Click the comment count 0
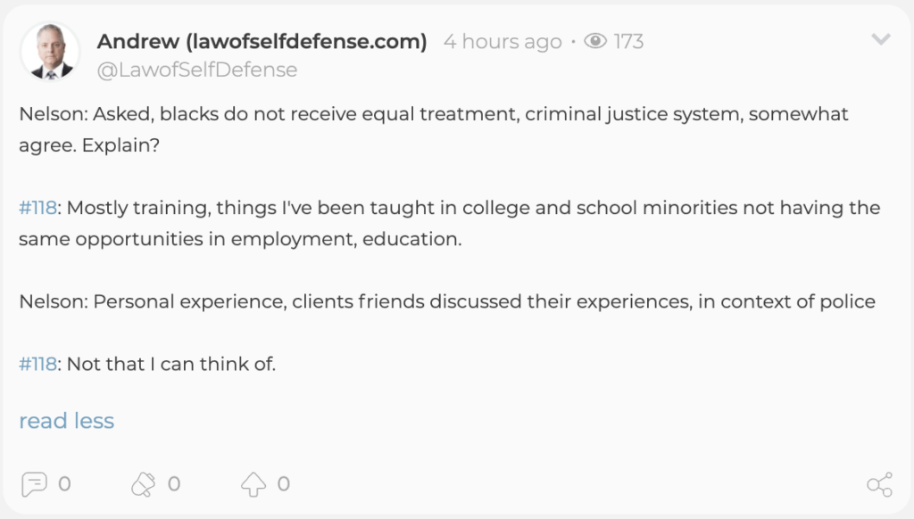 pos(64,484)
